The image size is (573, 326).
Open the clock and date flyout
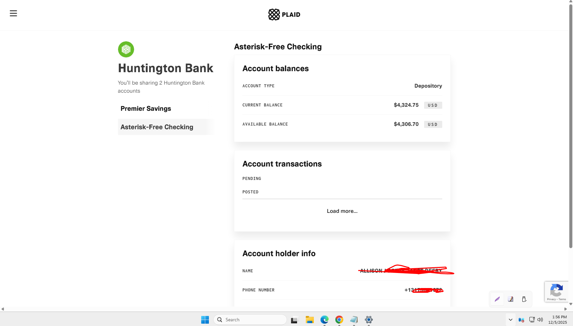[x=557, y=320]
